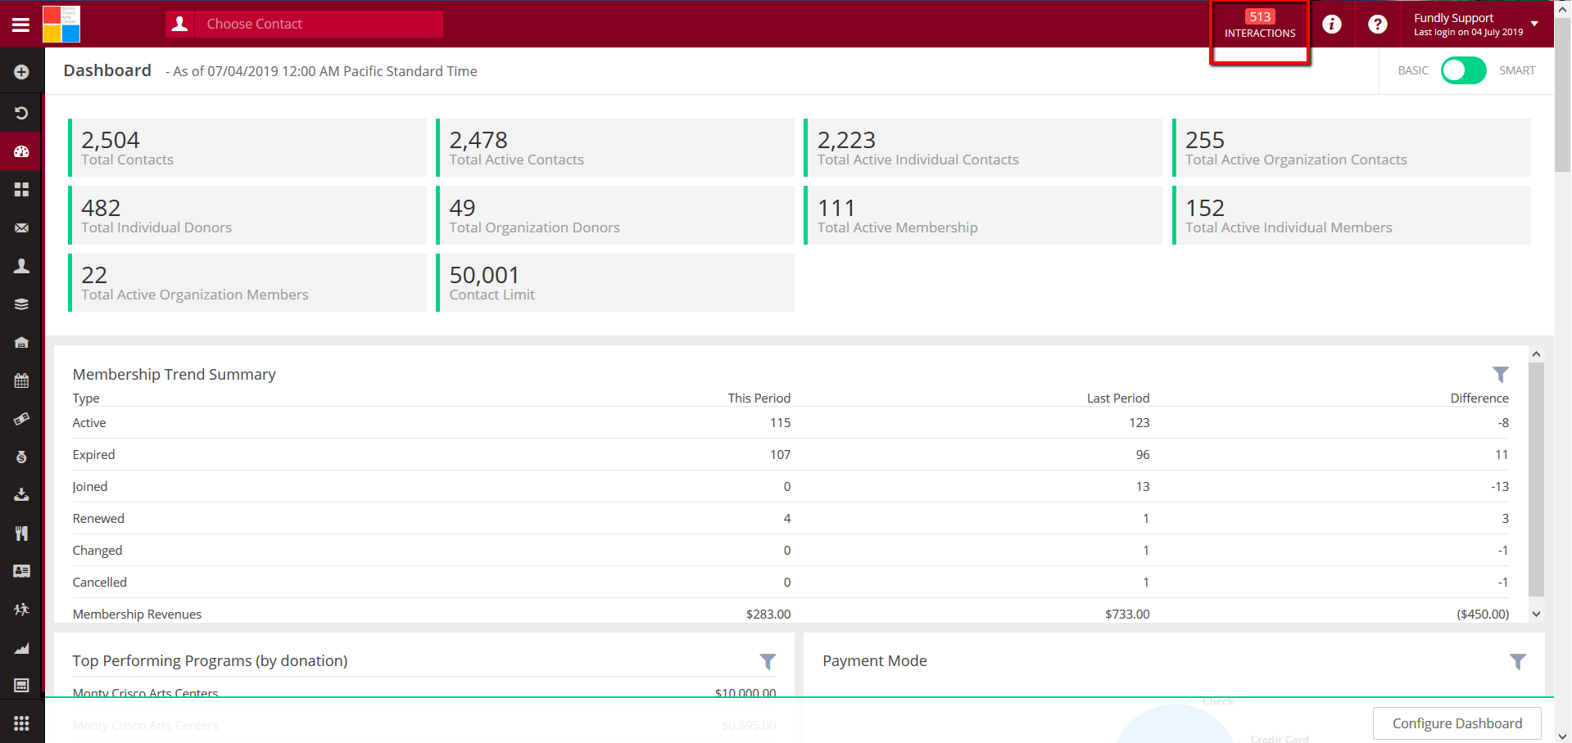This screenshot has height=743, width=1572.
Task: Click the info circle icon in header
Action: (x=1332, y=25)
